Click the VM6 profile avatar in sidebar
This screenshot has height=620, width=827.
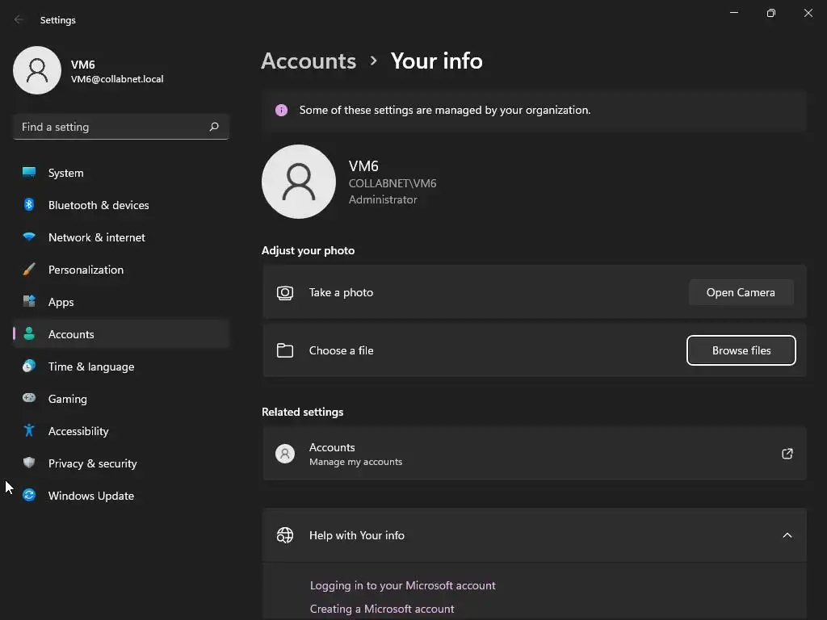[37, 70]
